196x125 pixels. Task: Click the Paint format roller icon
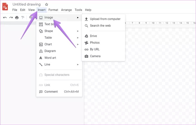click(23, 18)
